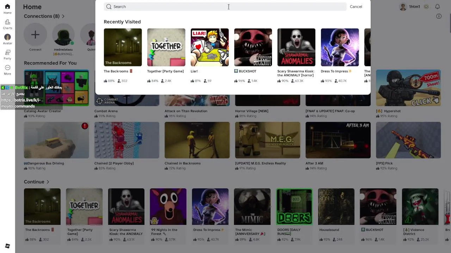Image resolution: width=451 pixels, height=253 pixels.
Task: Open the Charts sidebar icon
Action: [x=7, y=24]
